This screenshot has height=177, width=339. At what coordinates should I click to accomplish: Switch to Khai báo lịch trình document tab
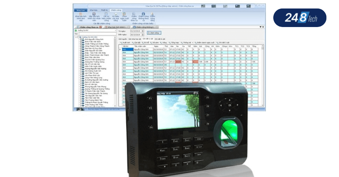[117, 27]
